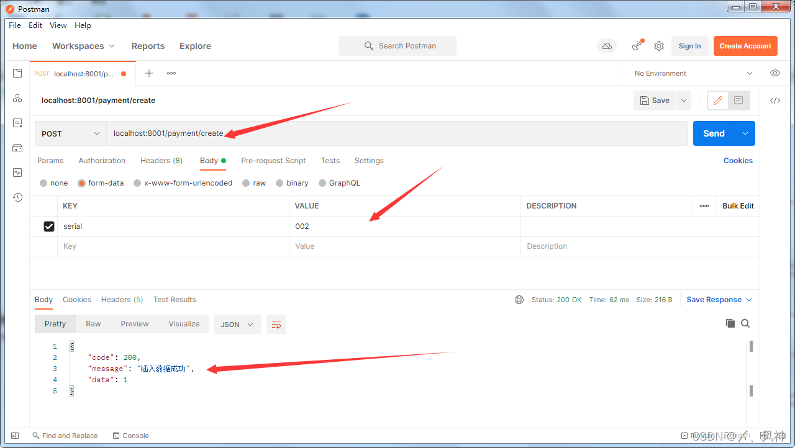Show the response Preview view
Image resolution: width=795 pixels, height=448 pixels.
tap(135, 324)
